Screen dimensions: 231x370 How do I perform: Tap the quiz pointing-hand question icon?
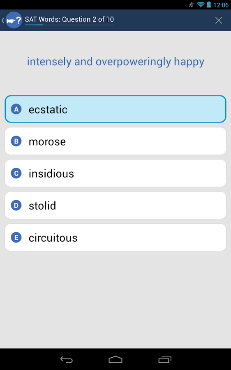tap(14, 20)
